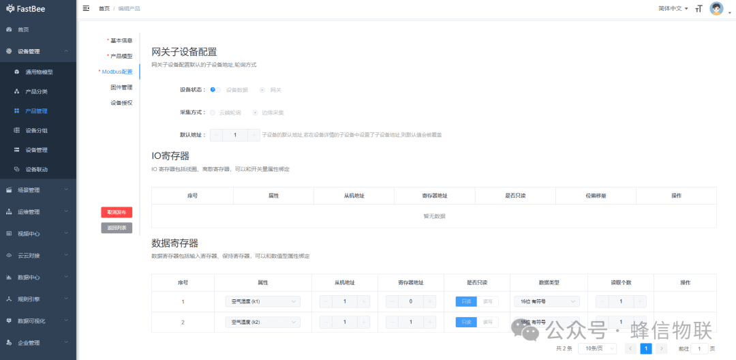This screenshot has width=736, height=360.
Task: Click the 取消发布 button
Action: (117, 212)
